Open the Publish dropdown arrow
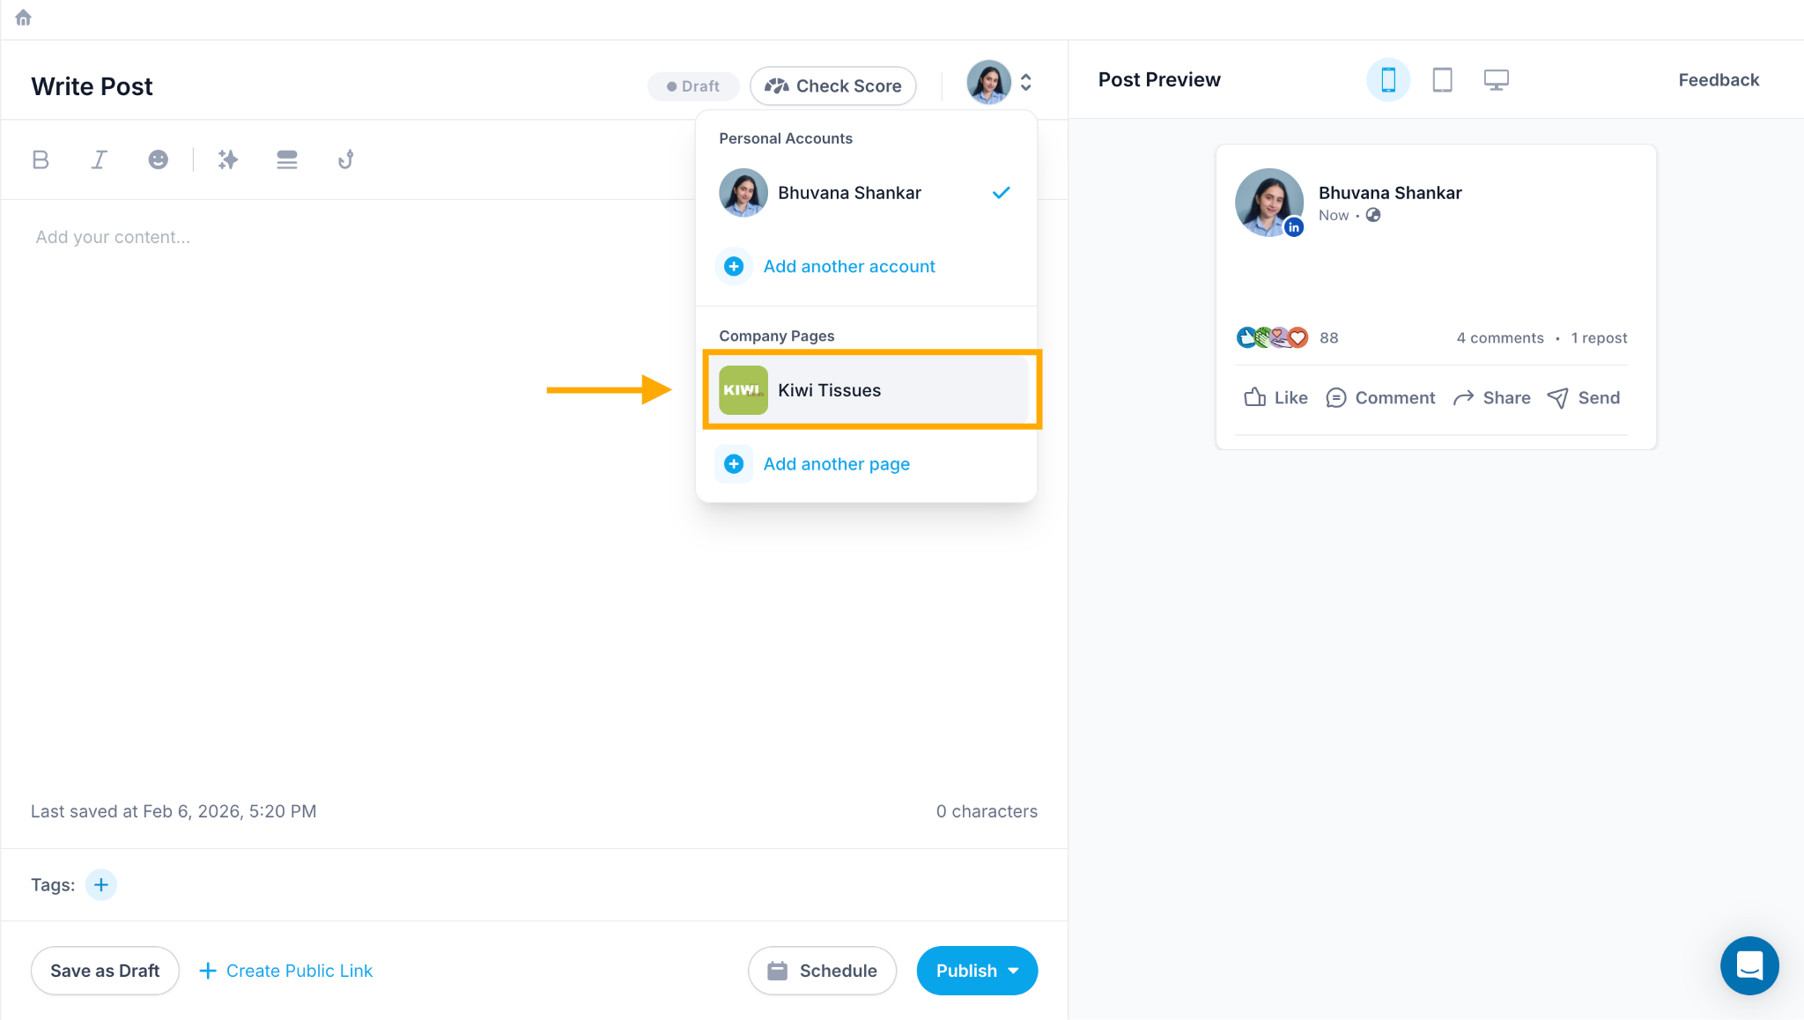Image resolution: width=1804 pixels, height=1020 pixels. [1014, 971]
